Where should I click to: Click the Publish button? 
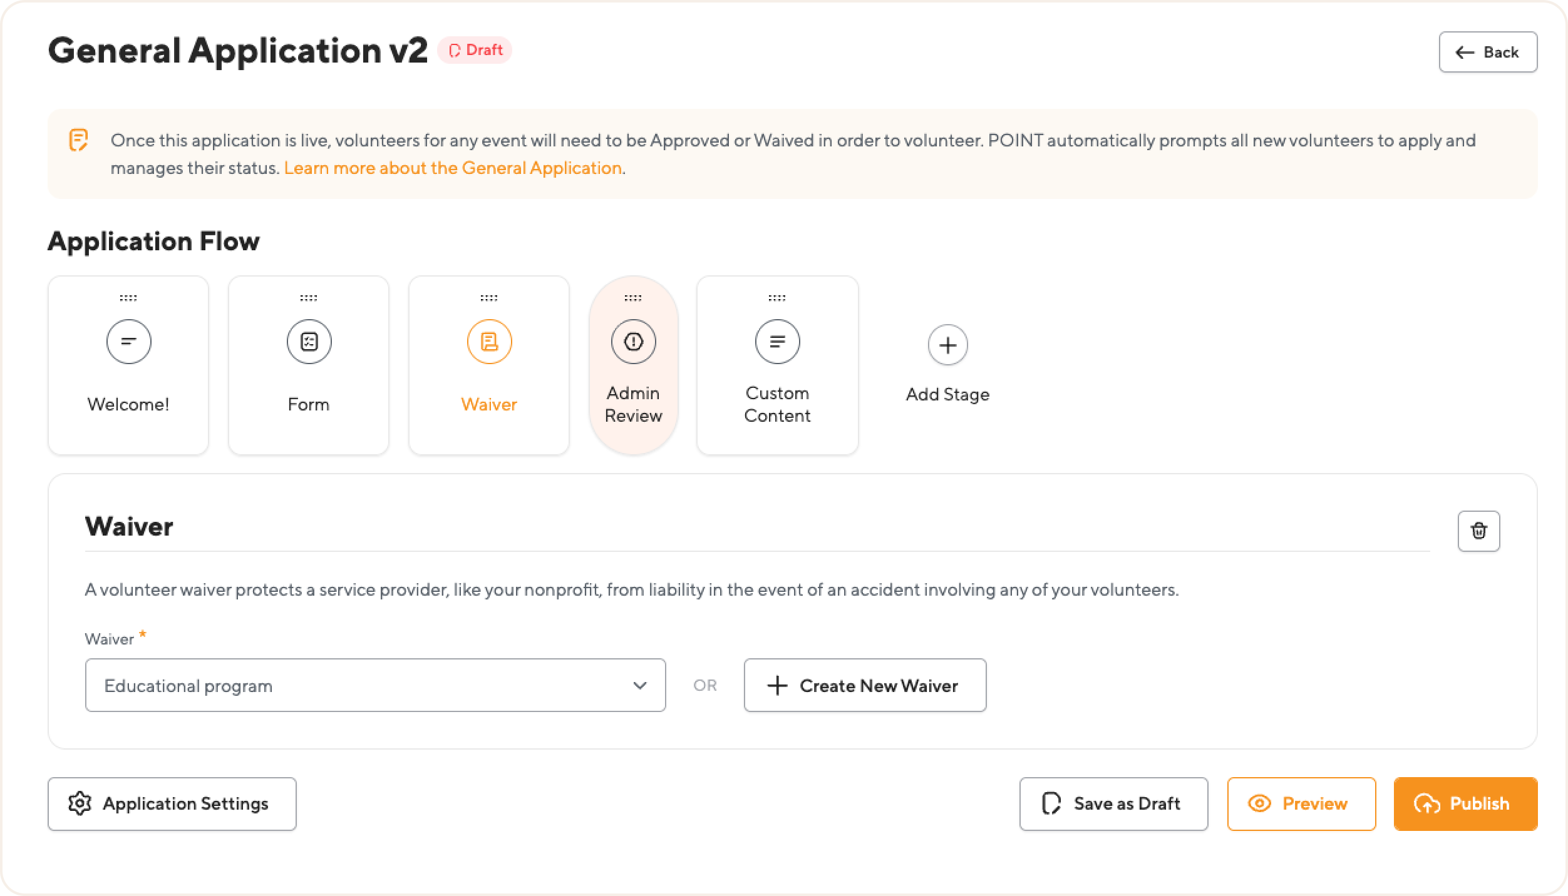[x=1465, y=804]
